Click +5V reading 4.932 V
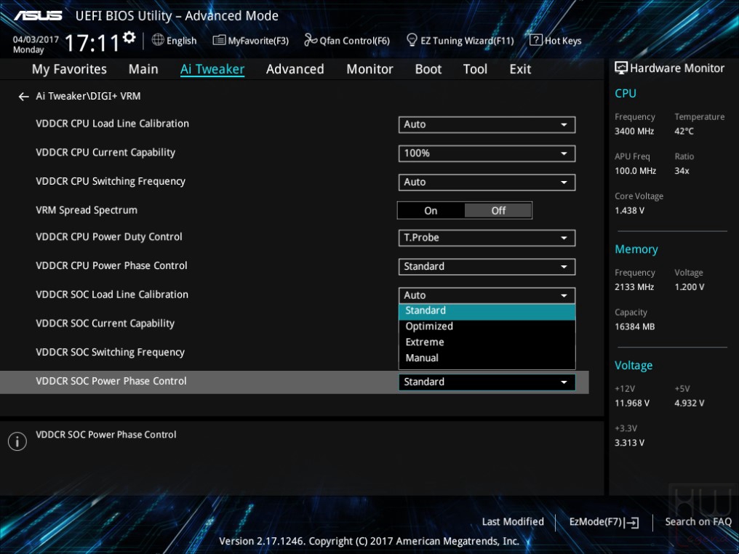Image resolution: width=739 pixels, height=554 pixels. pos(689,404)
